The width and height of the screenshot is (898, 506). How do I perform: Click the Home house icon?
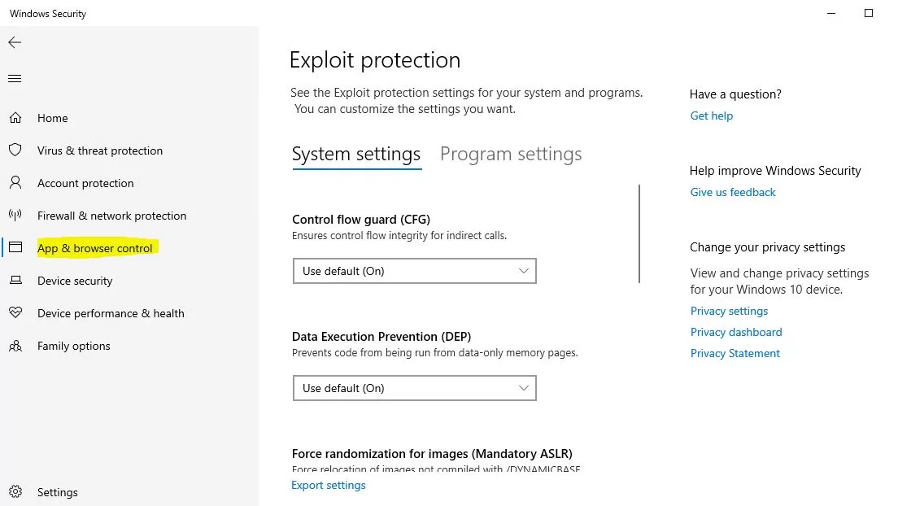point(15,117)
